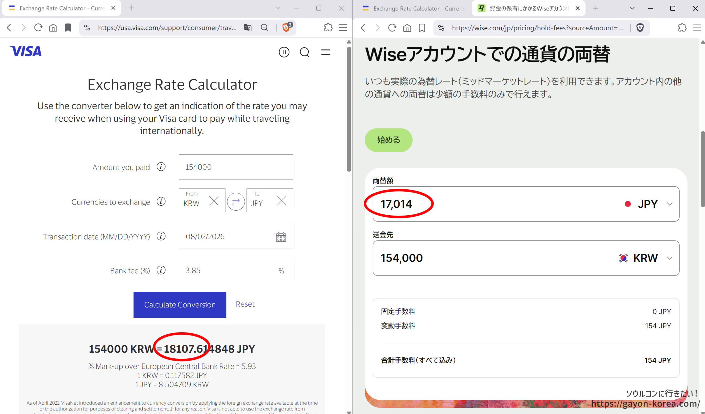Open hamburger browser menu in Wise window

tap(697, 28)
